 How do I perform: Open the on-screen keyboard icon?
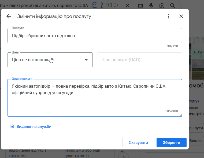point(140,6)
